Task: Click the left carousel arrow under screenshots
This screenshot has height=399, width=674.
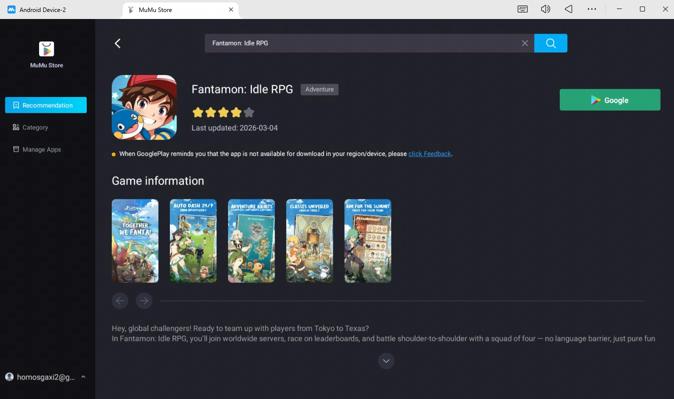Action: [120, 300]
